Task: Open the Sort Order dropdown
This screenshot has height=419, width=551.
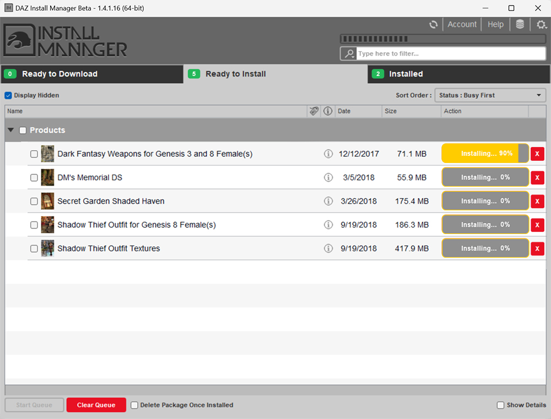Action: [x=490, y=95]
